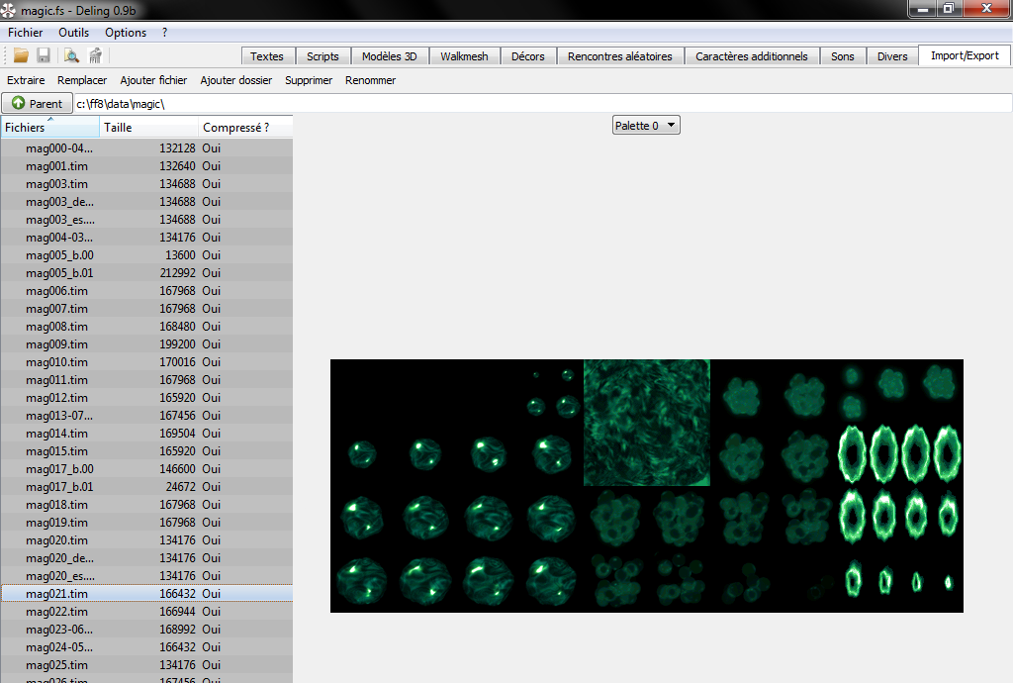Select file mag015.tim in the list
Viewport: 1013px width, 683px height.
coord(146,451)
